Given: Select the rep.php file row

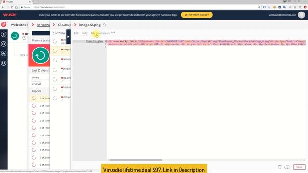Looking at the screenshot, I should (x=60, y=79).
